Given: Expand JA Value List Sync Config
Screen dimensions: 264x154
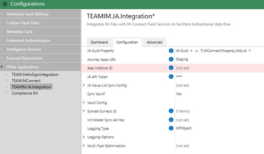Looking at the screenshot, I should (x=84, y=85).
